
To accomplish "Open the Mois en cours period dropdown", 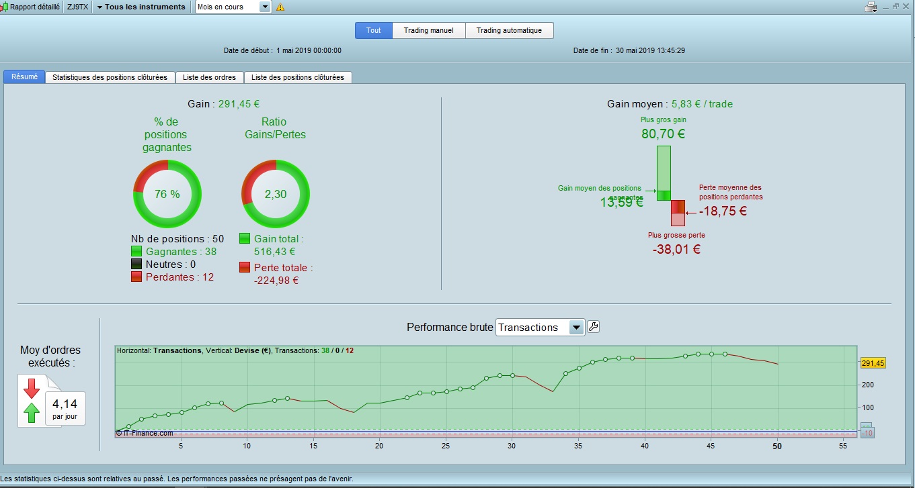I will (233, 7).
